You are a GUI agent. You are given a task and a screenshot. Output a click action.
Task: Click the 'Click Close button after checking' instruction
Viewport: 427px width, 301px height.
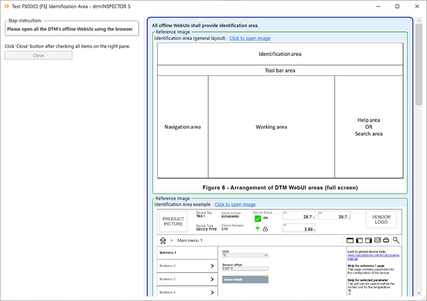click(x=67, y=46)
